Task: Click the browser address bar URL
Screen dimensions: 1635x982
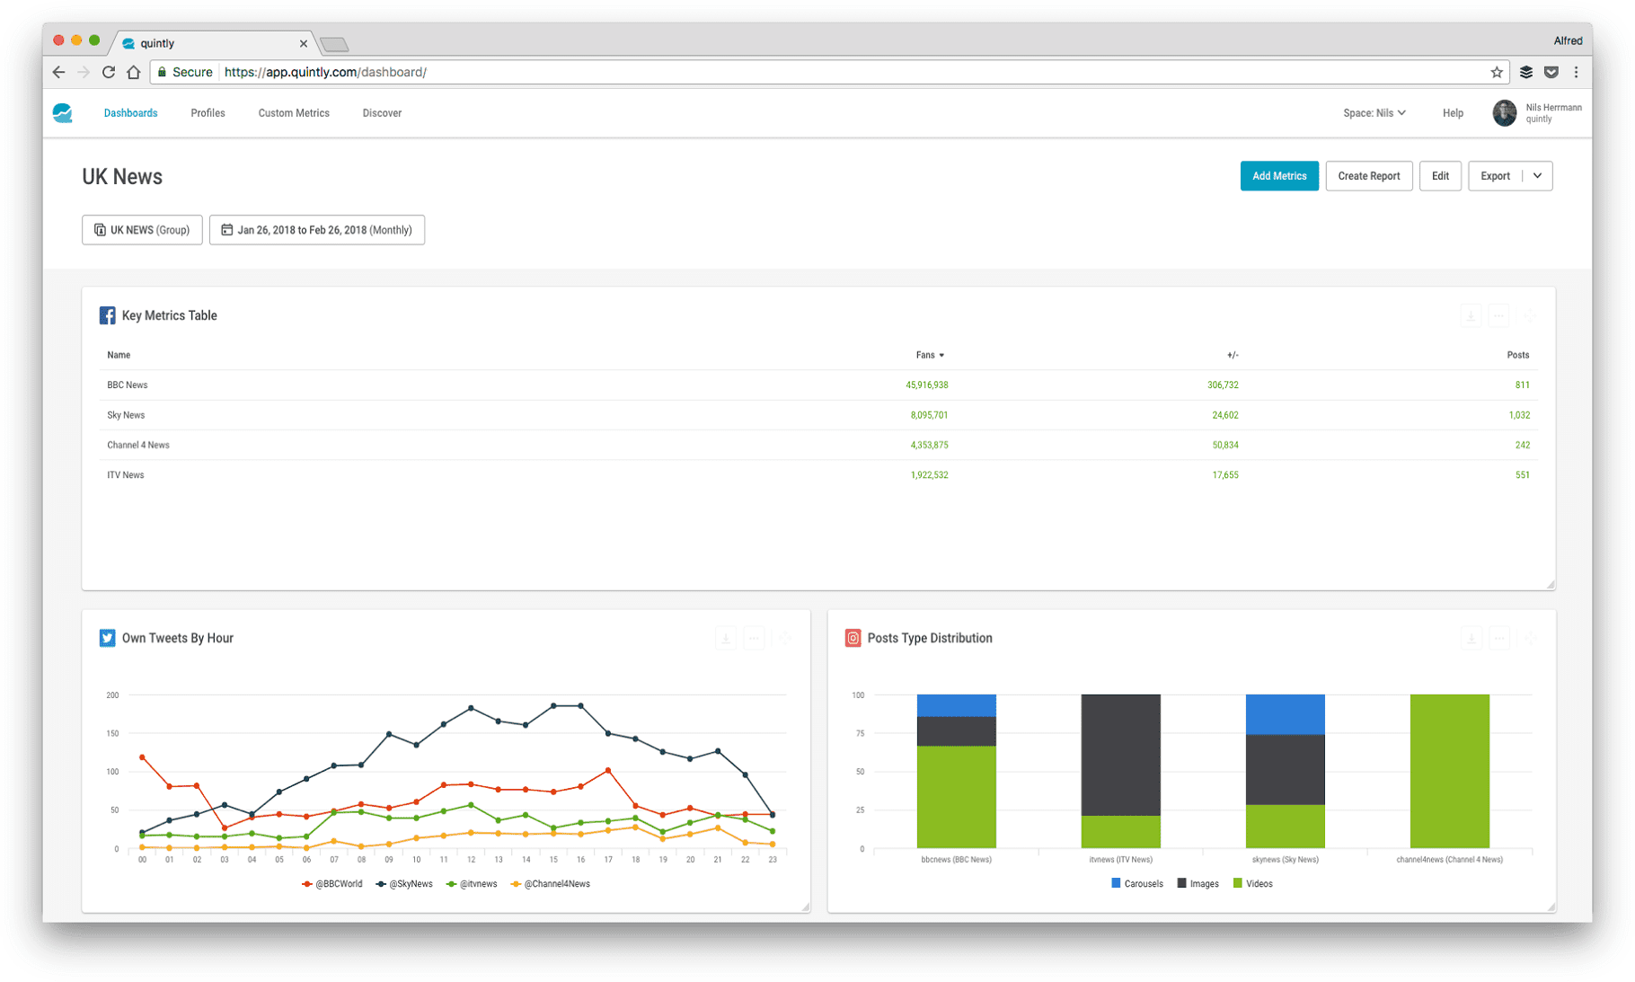Action: [325, 72]
